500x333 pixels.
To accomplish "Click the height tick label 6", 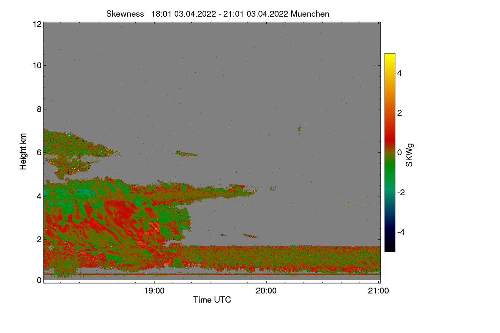I will (x=39, y=152).
